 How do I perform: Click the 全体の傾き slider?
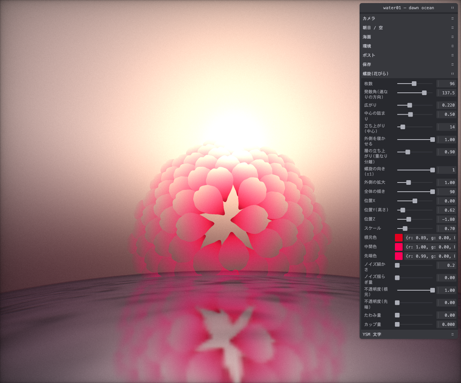[x=415, y=192]
